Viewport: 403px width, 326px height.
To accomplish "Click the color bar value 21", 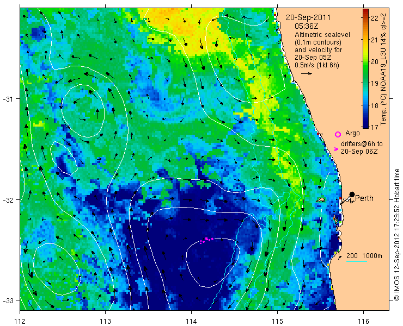I will click(375, 40).
